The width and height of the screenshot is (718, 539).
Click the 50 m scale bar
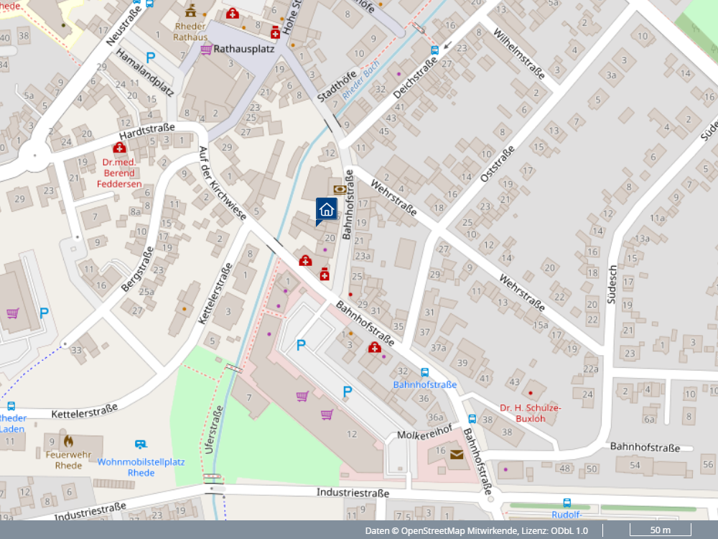(660, 530)
